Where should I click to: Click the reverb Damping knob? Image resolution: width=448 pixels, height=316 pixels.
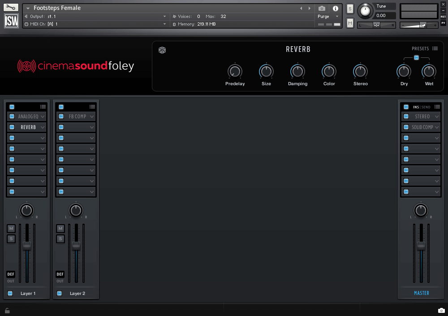click(x=297, y=71)
